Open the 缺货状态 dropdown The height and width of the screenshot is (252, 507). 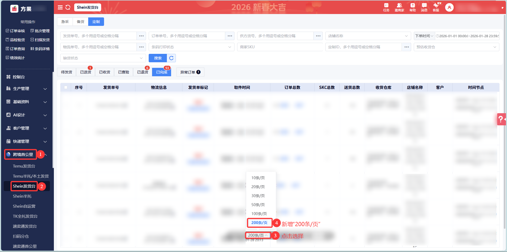(x=103, y=58)
